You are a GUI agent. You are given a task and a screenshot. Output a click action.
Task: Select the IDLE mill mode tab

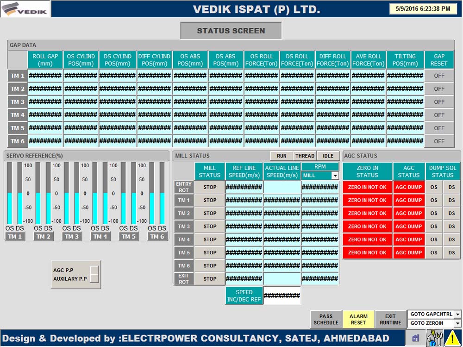tap(328, 156)
